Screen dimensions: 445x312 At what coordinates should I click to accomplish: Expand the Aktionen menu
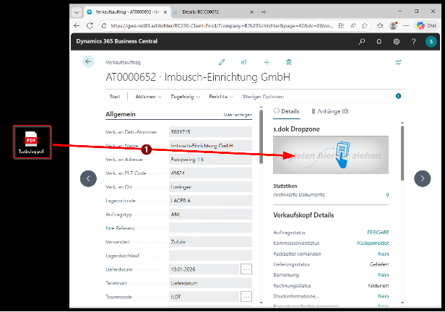(148, 97)
